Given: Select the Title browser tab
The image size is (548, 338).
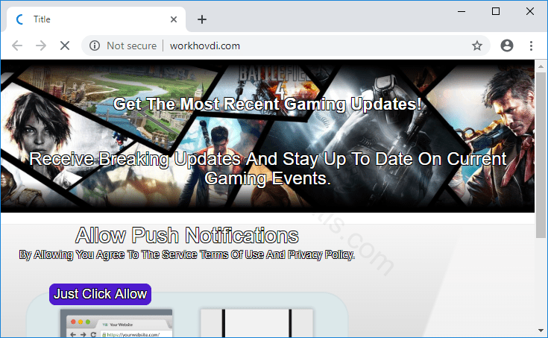Looking at the screenshot, I should [x=89, y=19].
